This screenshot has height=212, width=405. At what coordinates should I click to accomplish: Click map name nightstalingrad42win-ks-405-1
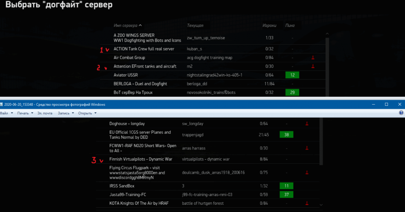click(214, 75)
